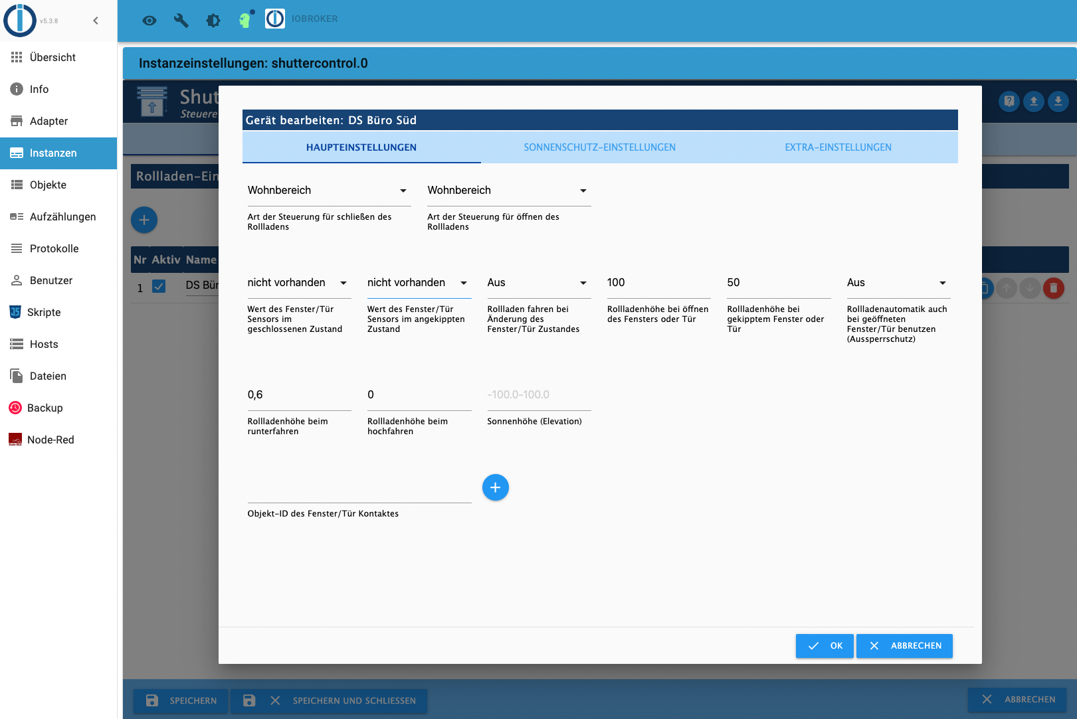Switch to Haupteinstellungen tab

pos(361,147)
